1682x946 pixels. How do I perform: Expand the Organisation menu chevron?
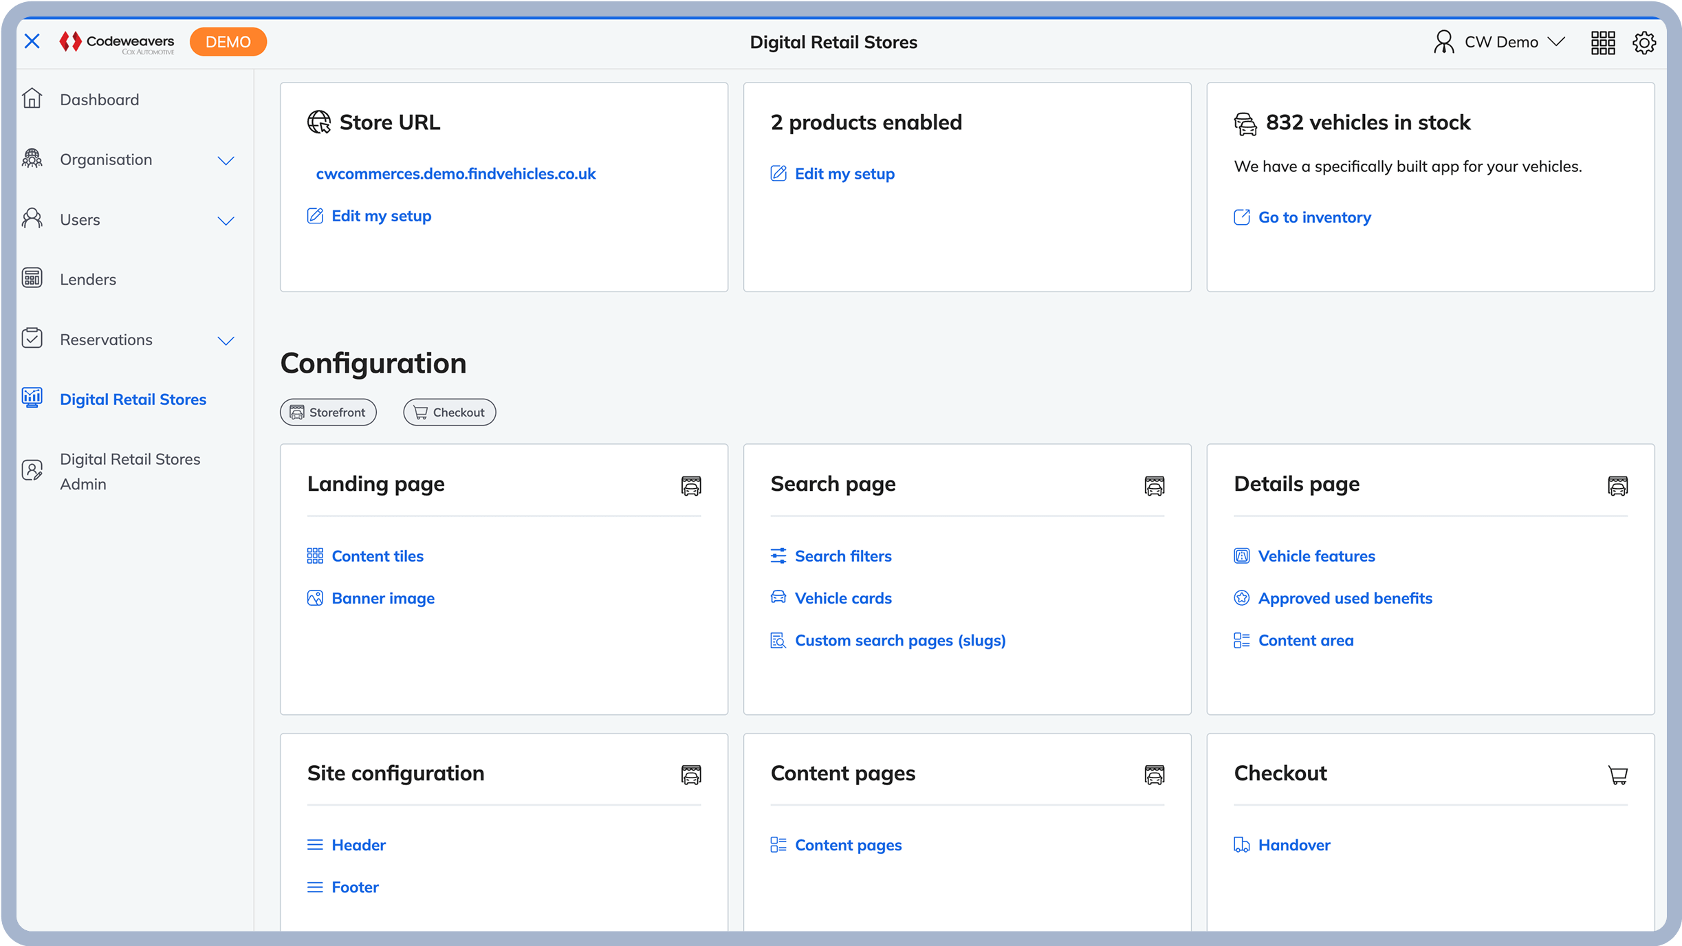pyautogui.click(x=226, y=160)
